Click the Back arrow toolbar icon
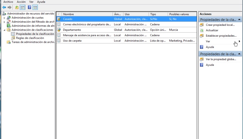 point(4,7)
